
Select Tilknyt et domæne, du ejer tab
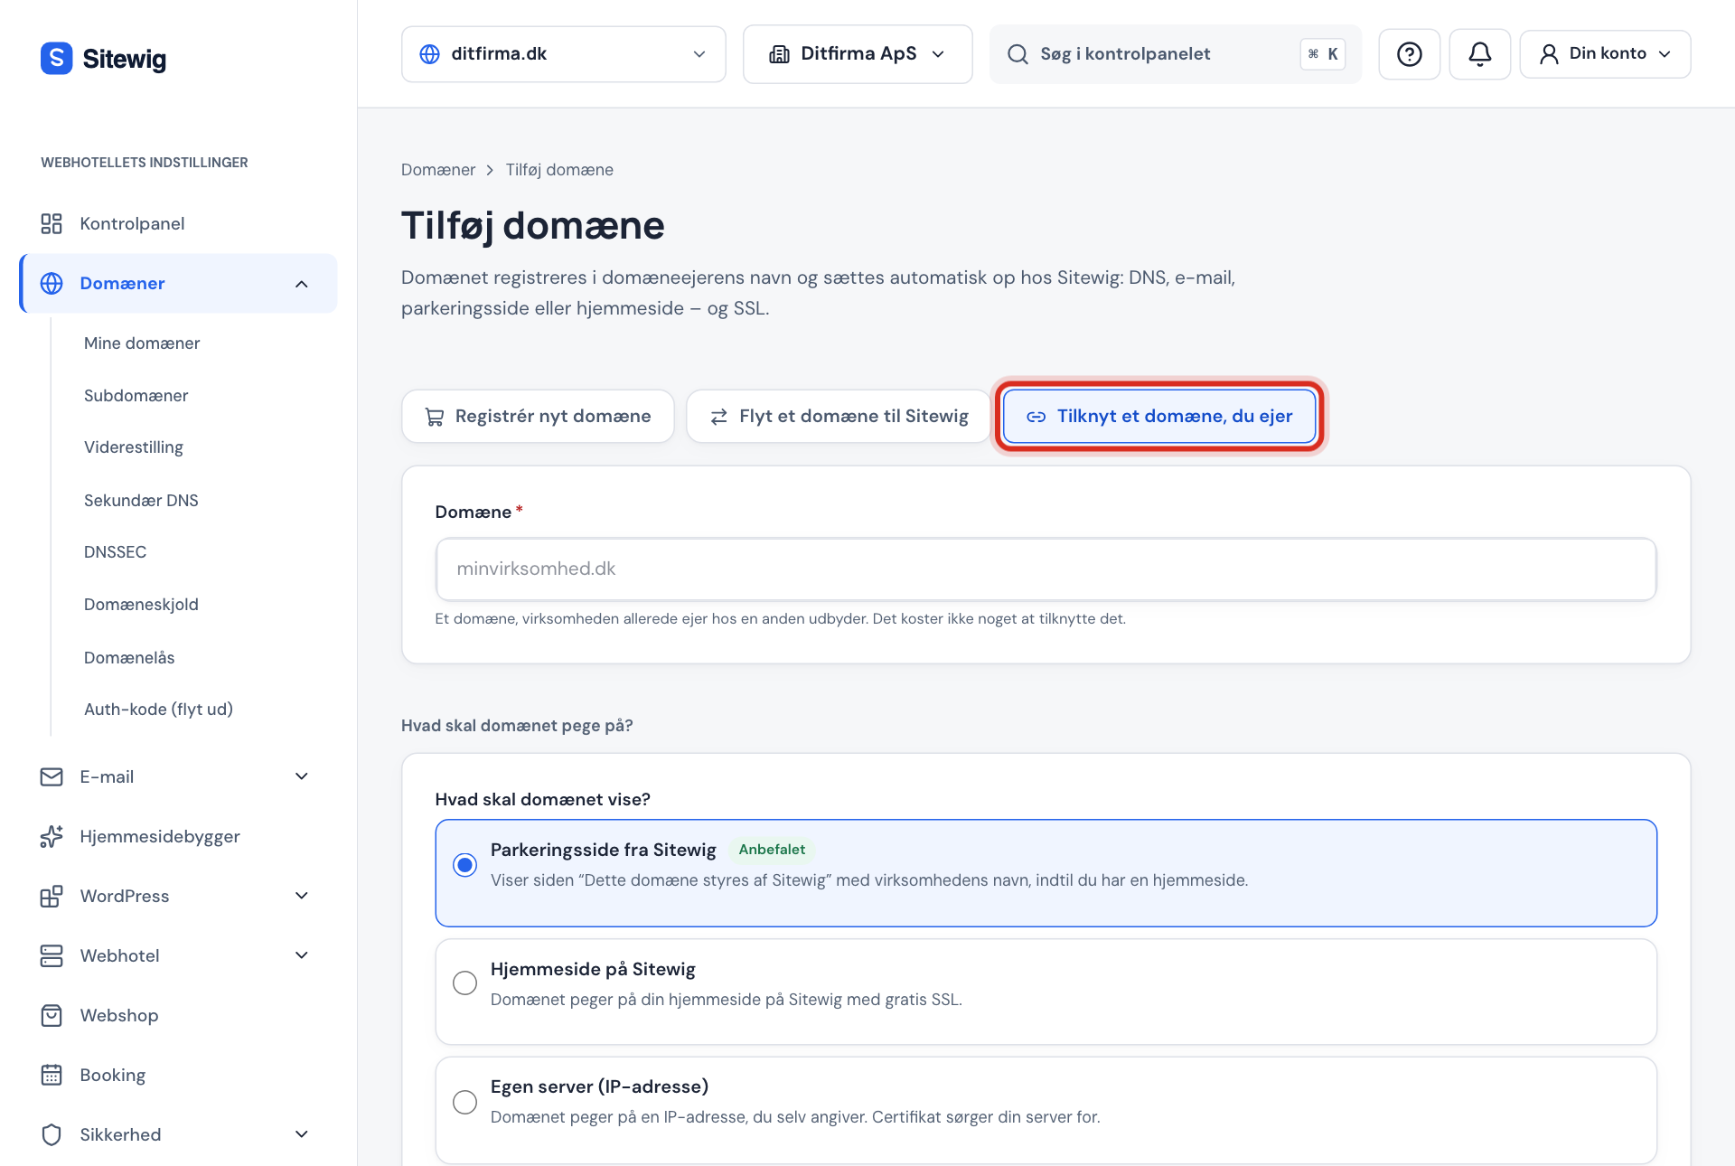(x=1159, y=417)
